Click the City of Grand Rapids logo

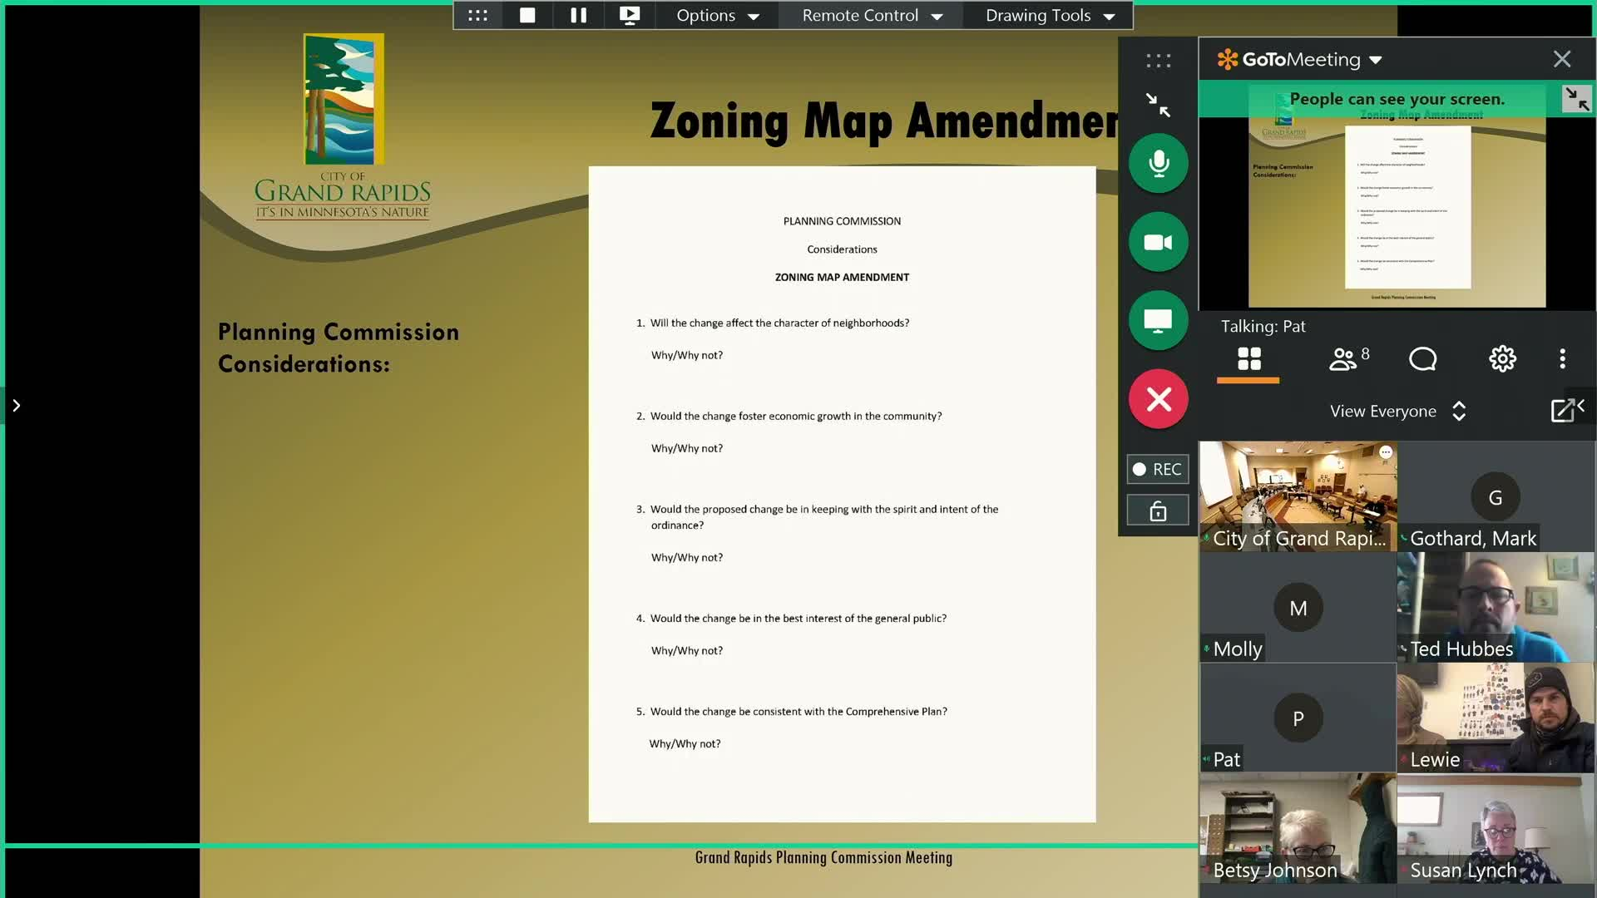click(x=343, y=126)
